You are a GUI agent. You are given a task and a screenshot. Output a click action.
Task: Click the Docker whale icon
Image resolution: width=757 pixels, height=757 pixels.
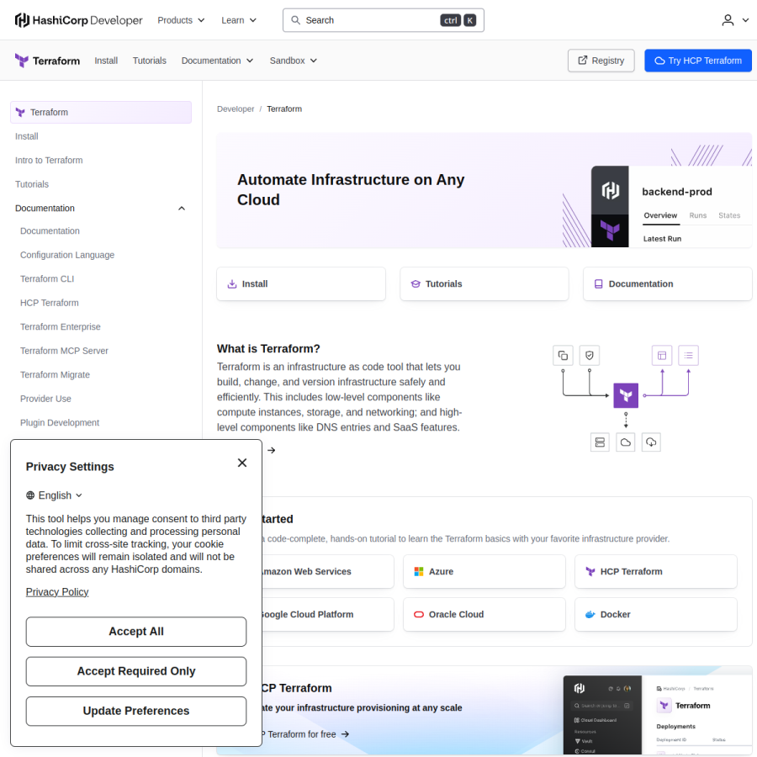tap(590, 615)
